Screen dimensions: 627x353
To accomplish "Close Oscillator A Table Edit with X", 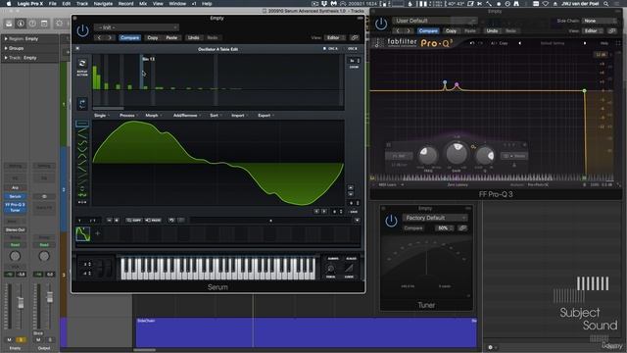I will coord(77,49).
